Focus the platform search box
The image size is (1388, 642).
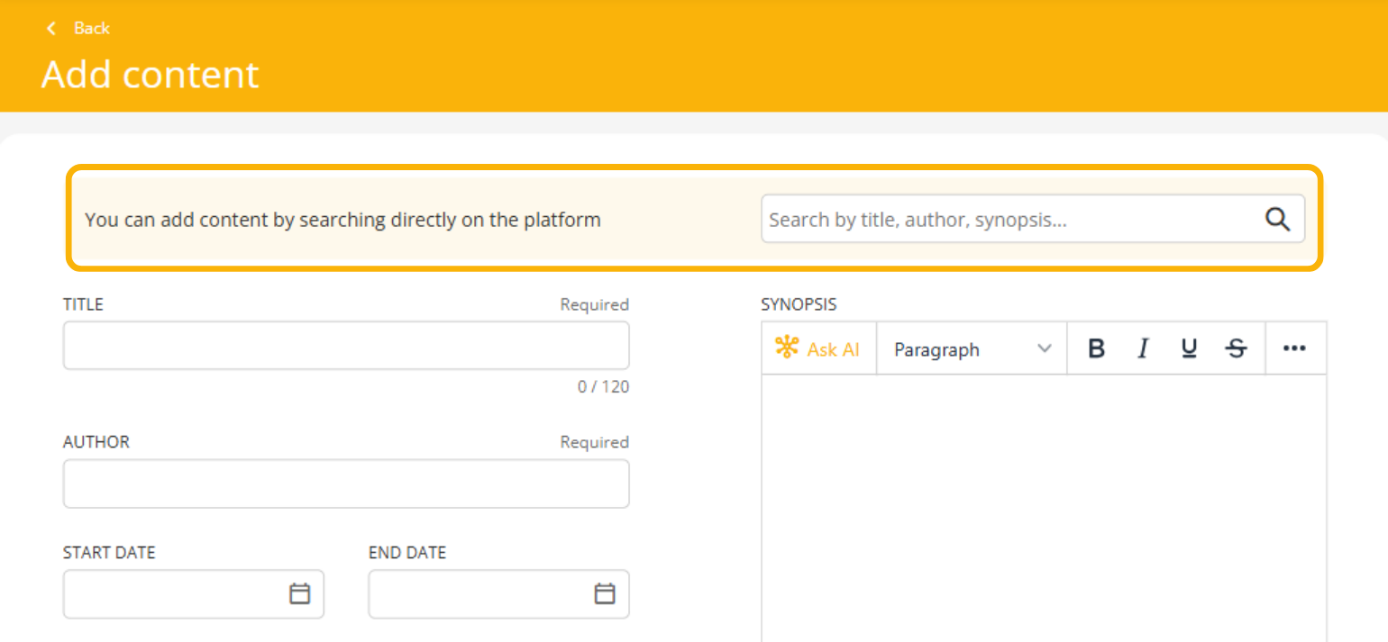click(1009, 220)
